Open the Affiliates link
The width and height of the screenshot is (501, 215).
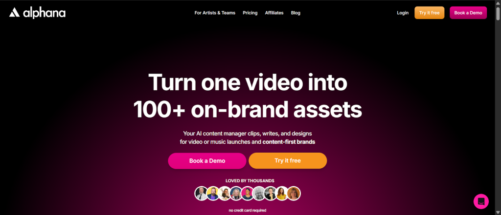coord(274,13)
